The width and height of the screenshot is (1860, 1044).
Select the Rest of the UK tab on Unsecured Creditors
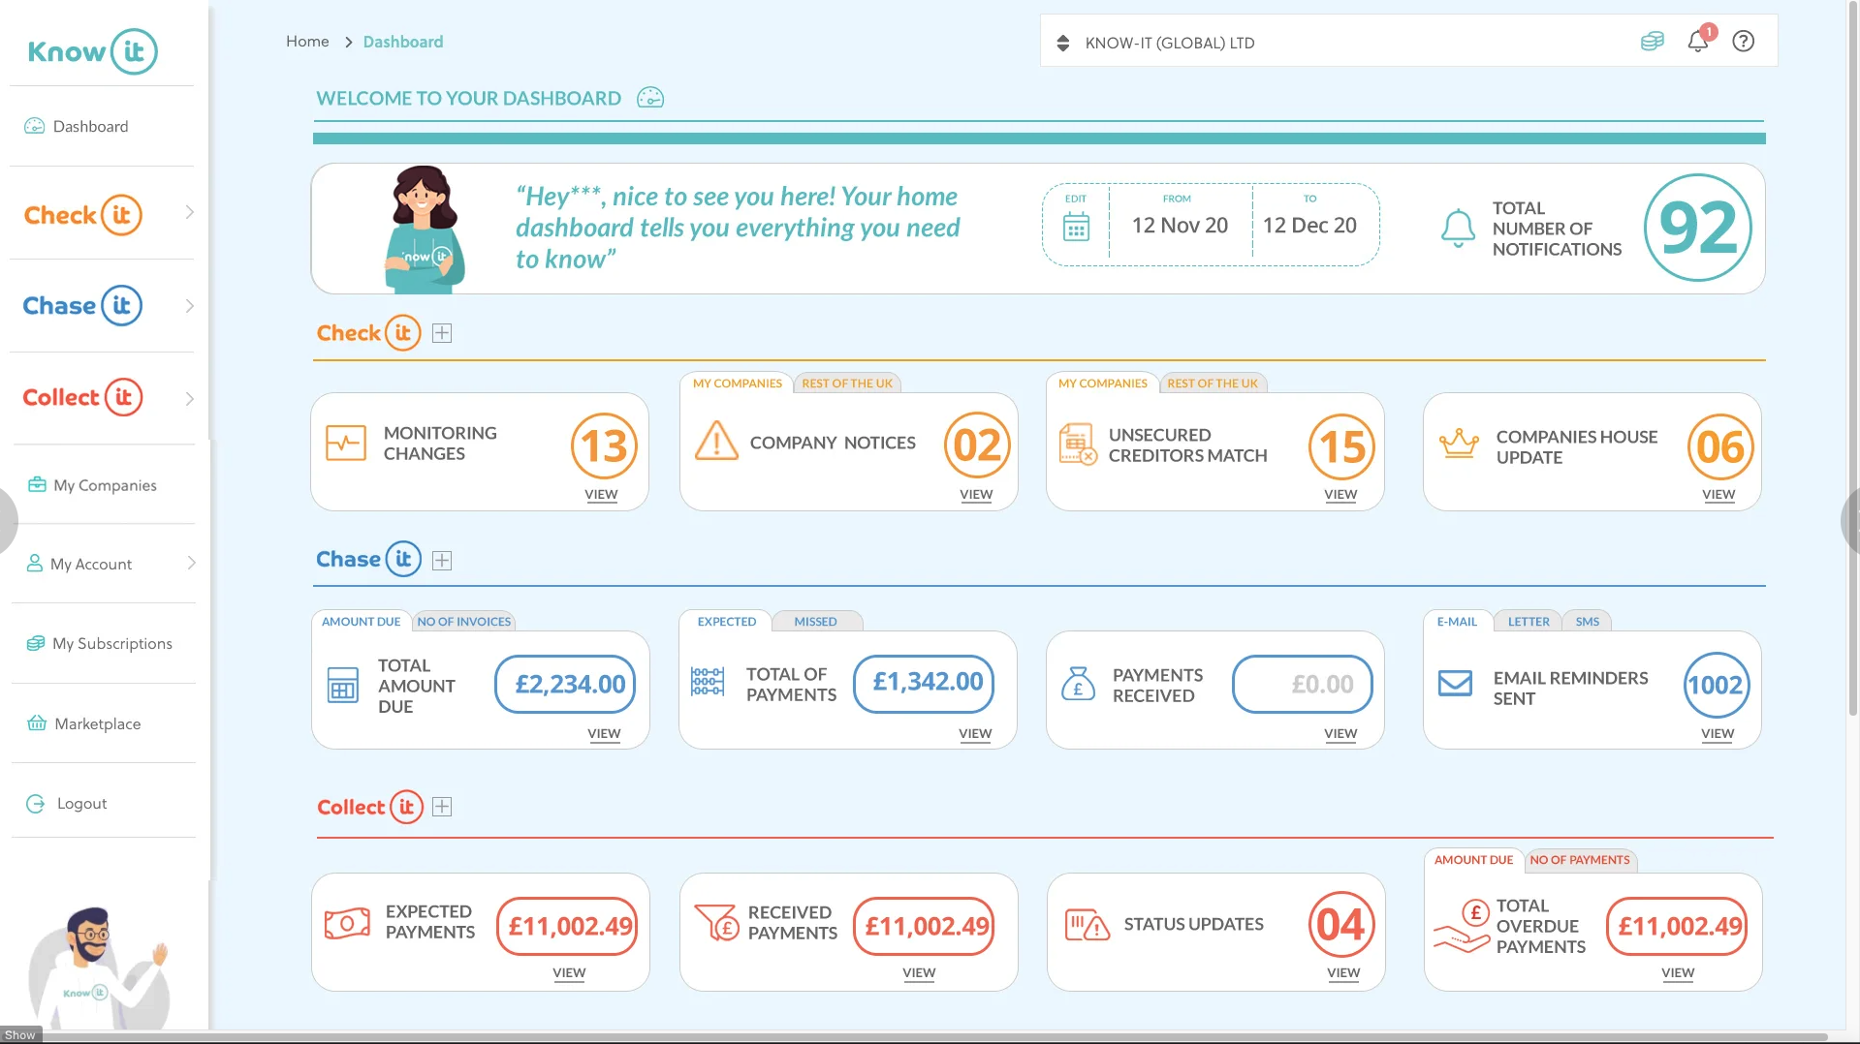point(1213,384)
